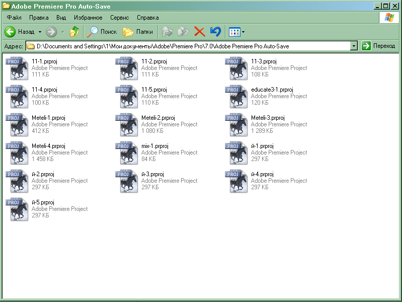
Task: Click the Copy To folder toolbar icon
Action: (183, 32)
